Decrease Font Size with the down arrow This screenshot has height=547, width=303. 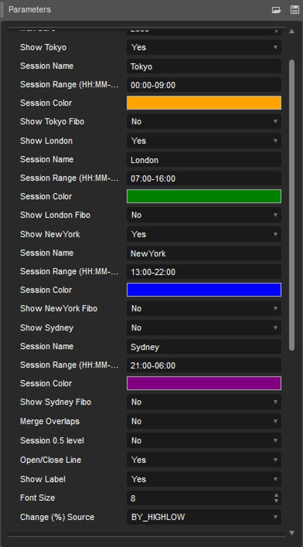coord(276,501)
